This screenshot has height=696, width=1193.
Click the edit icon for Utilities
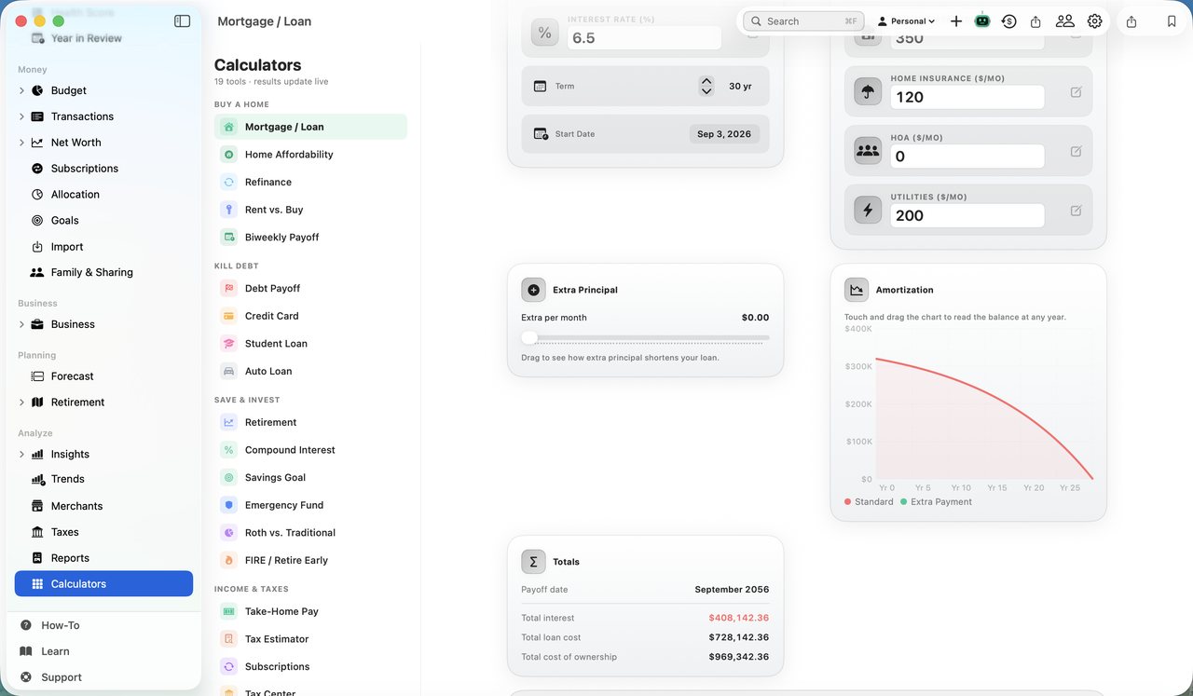point(1076,211)
